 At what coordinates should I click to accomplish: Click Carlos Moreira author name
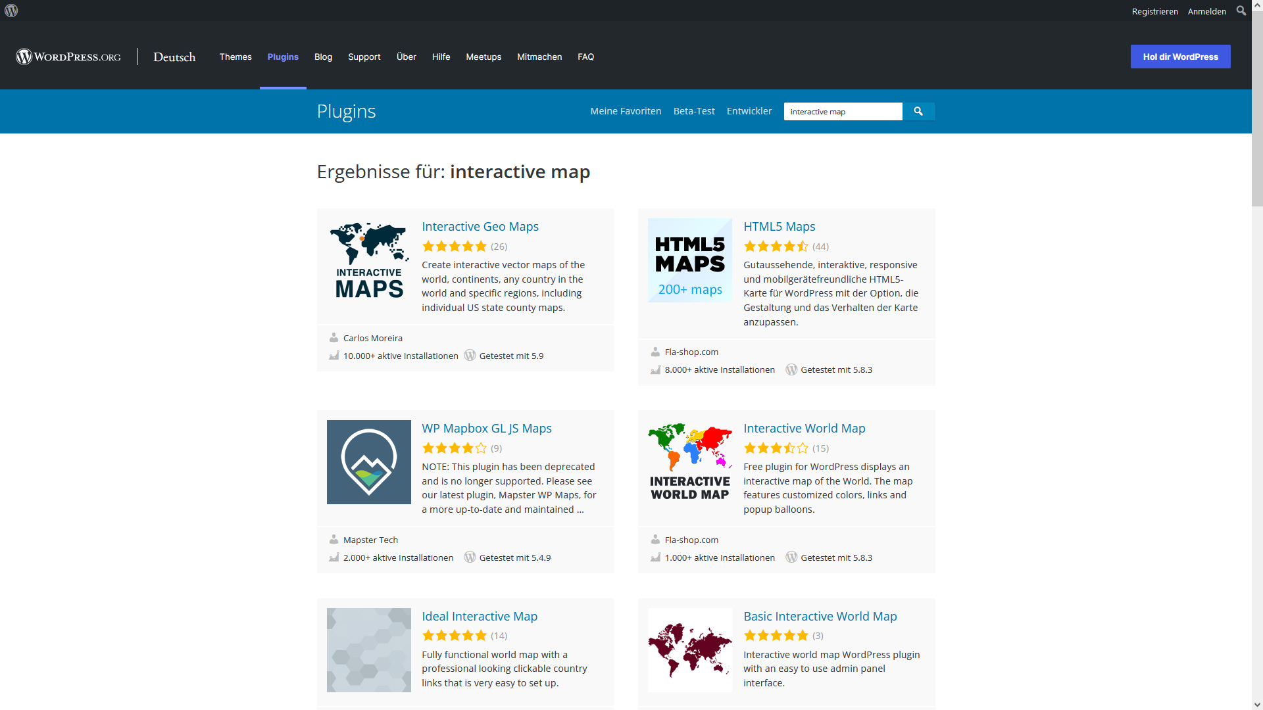click(372, 338)
